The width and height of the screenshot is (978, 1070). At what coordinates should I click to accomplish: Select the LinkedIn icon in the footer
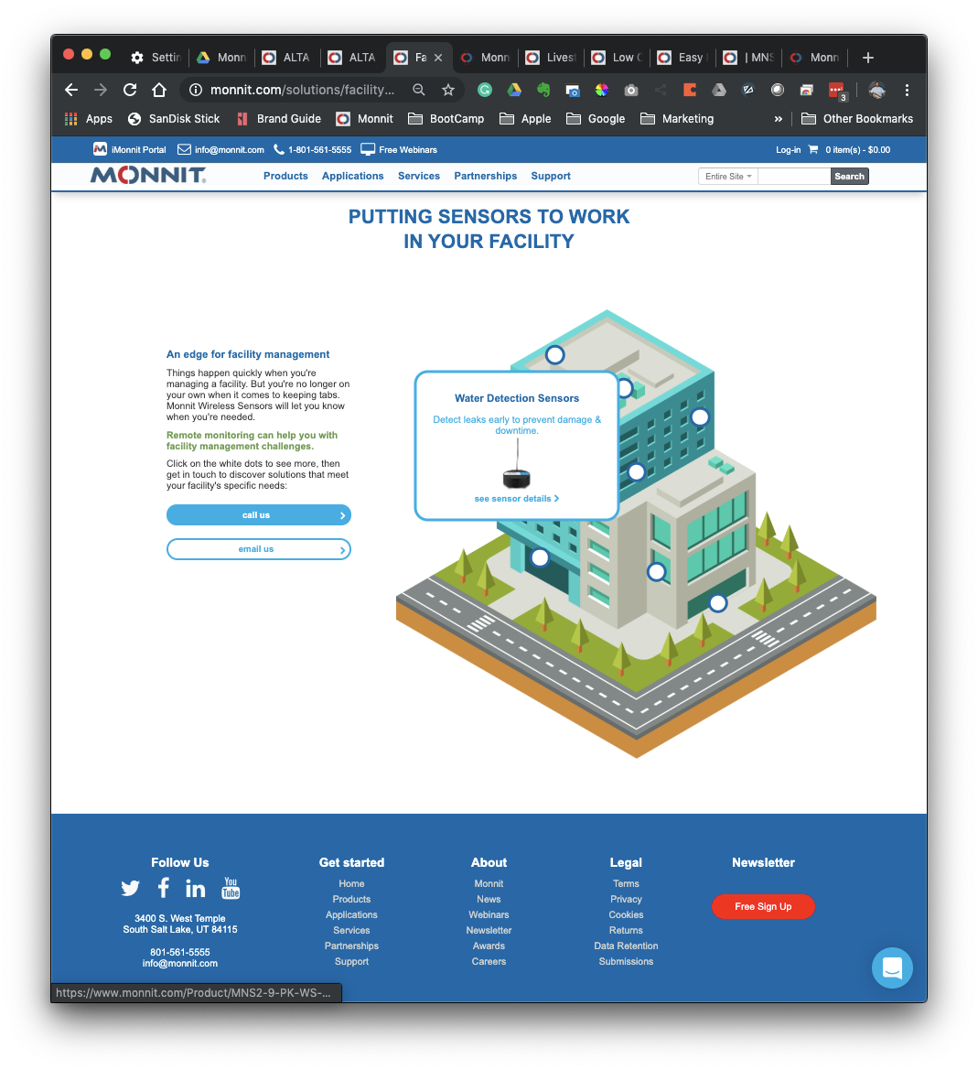[195, 888]
